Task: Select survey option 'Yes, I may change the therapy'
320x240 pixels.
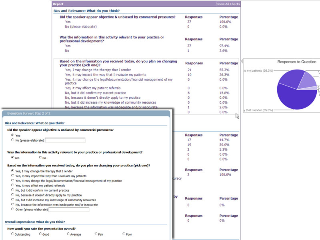Action: click(13, 171)
